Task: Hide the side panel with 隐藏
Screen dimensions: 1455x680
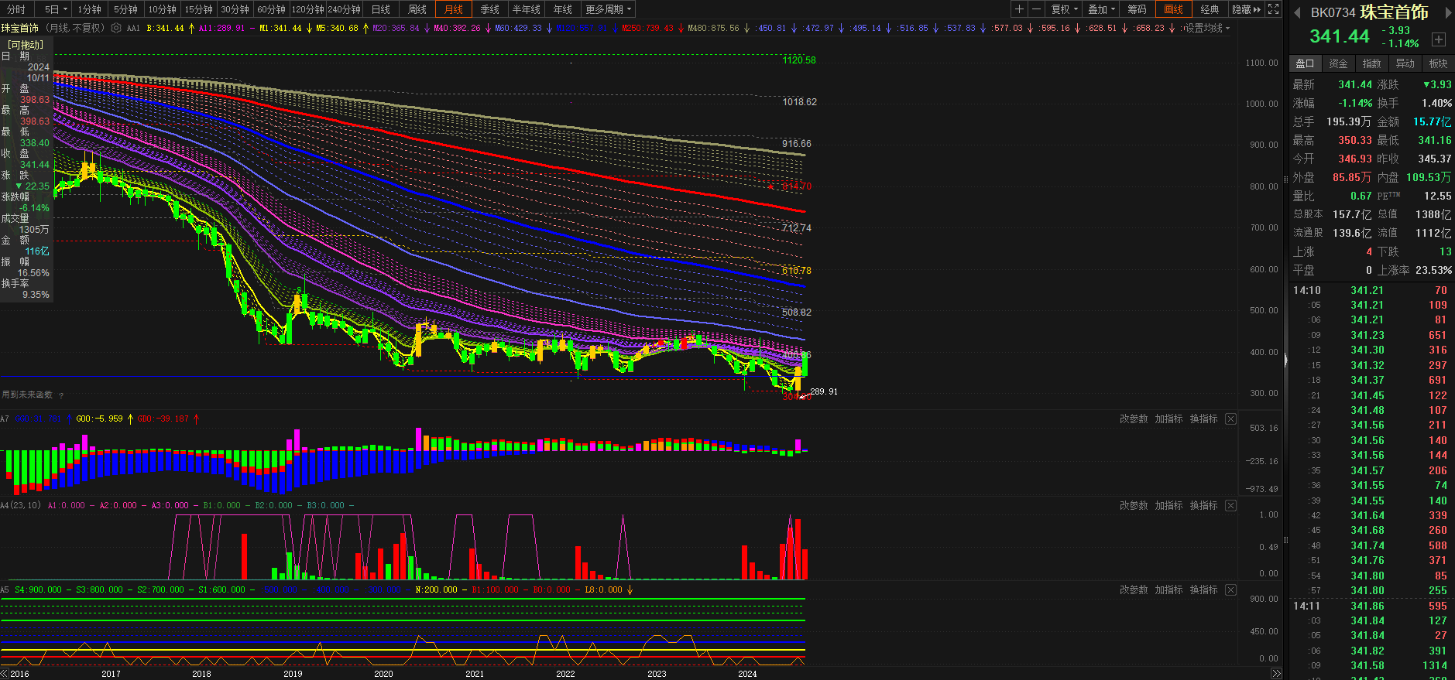Action: point(1246,9)
